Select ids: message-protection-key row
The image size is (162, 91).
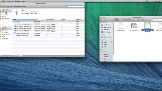click(x=48, y=32)
